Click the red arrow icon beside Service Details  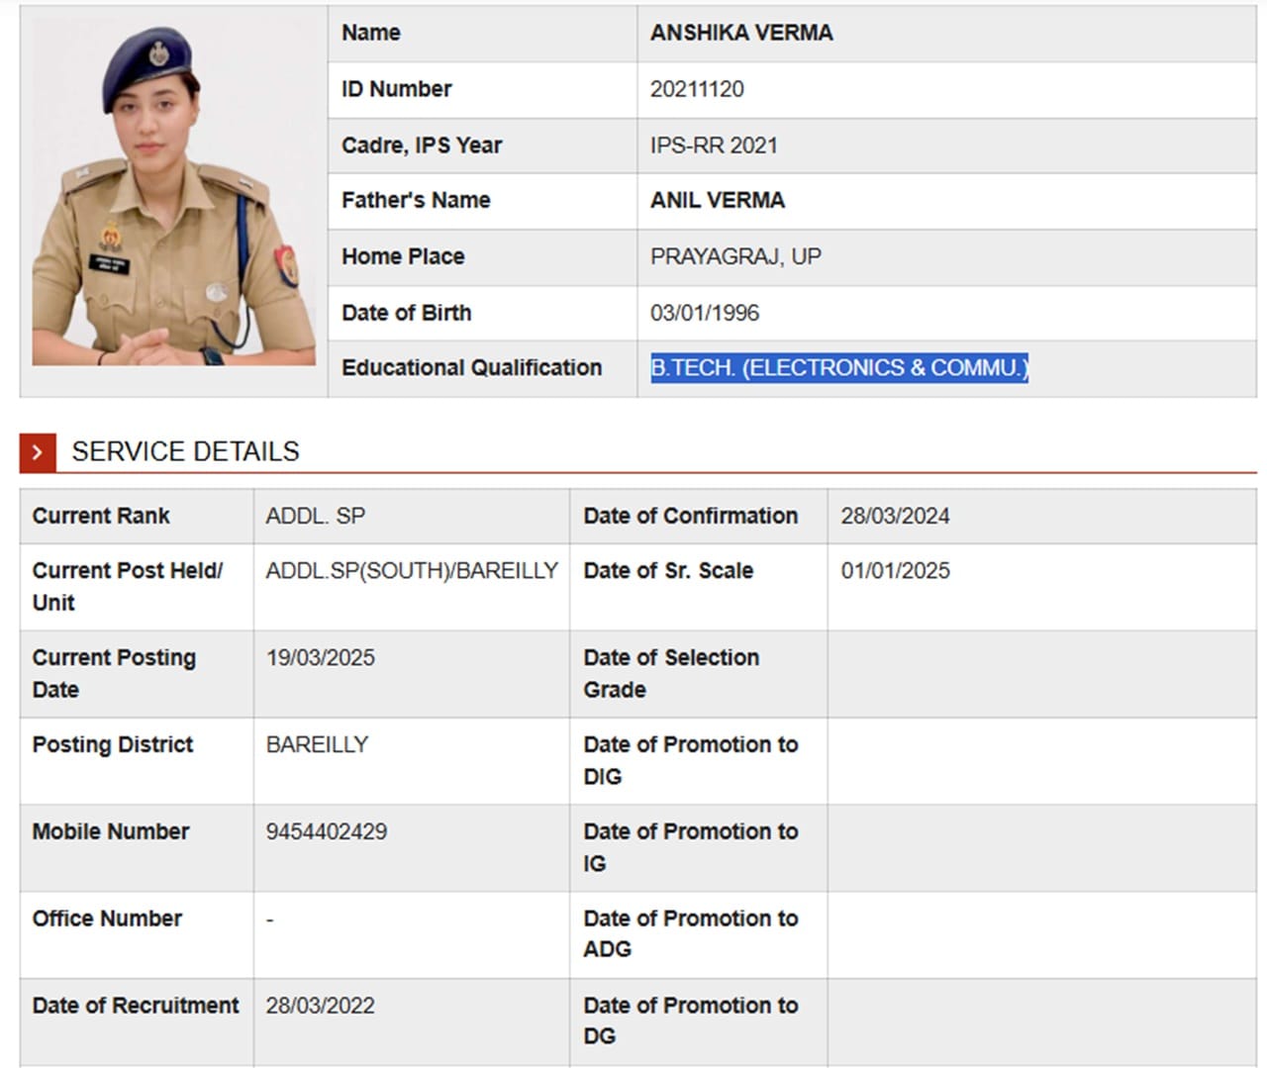tap(37, 452)
